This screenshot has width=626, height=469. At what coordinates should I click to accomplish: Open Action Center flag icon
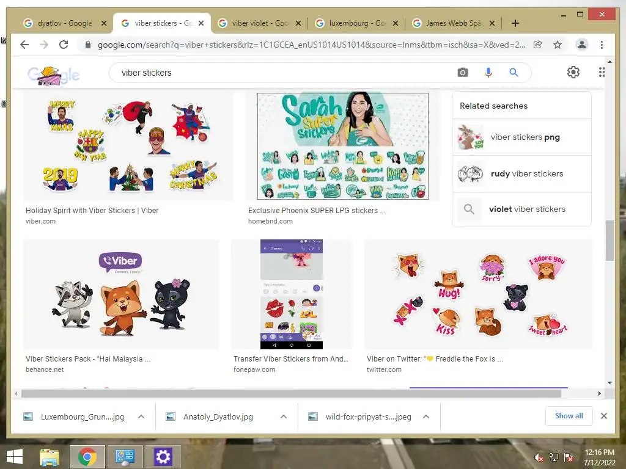[569, 457]
